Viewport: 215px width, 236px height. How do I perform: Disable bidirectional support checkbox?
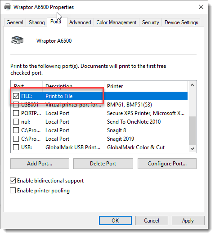pos(13,180)
